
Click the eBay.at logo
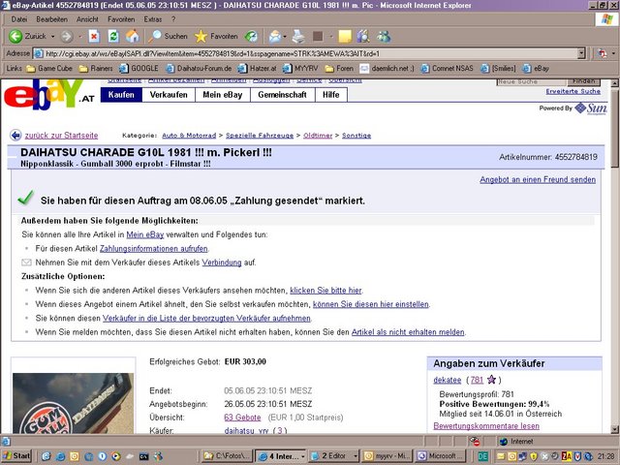48,97
